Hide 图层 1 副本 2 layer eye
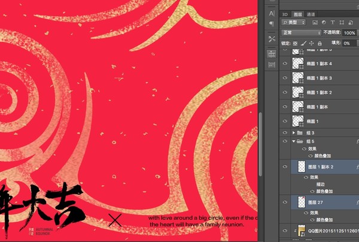The image size is (359, 242). [285, 167]
